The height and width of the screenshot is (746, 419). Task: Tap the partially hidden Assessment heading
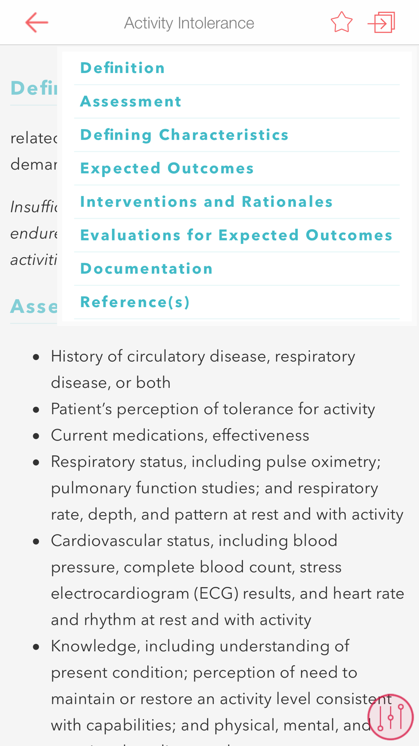tap(34, 306)
